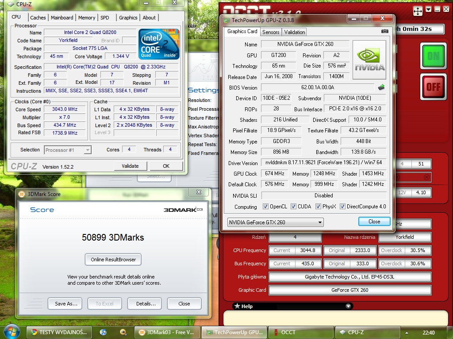This screenshot has height=339, width=453.
Task: Click the NVIDIA logo in GPU-Z
Action: [x=369, y=60]
